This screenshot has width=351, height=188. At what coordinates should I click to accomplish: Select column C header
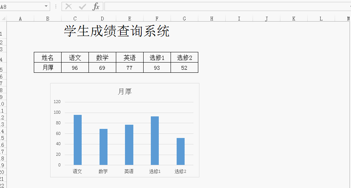[x=75, y=19]
